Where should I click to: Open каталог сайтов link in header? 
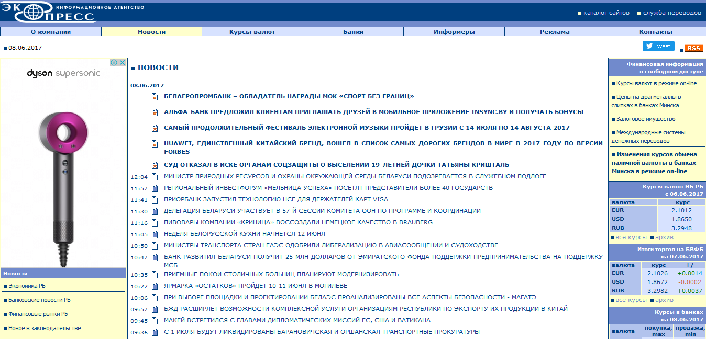pos(606,13)
